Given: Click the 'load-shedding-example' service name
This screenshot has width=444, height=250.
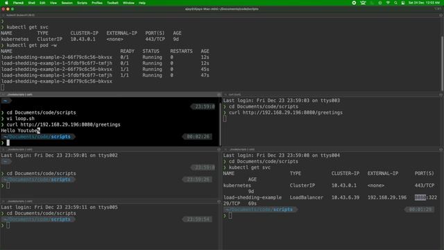Looking at the screenshot, I should [253, 197].
